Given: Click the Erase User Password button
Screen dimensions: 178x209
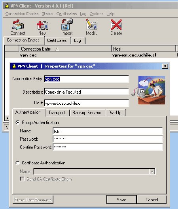Looking at the screenshot, I should [x=33, y=200].
